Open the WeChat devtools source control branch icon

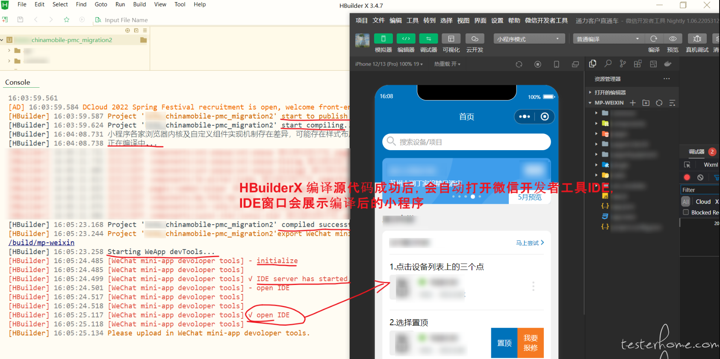(x=623, y=64)
